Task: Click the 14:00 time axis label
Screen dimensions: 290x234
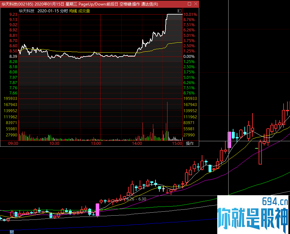Action: point(137,144)
